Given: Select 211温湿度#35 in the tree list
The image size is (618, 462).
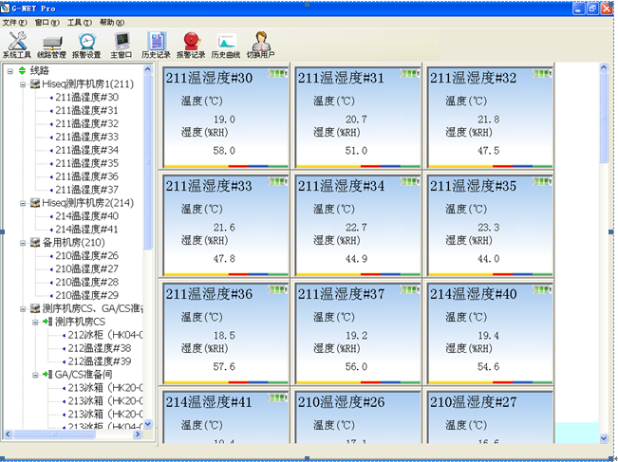Looking at the screenshot, I should pos(86,163).
